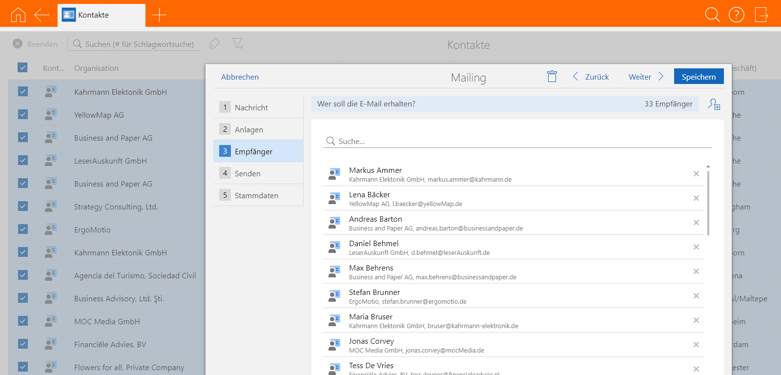
Task: Remove Daniel Behmel from recipients
Action: pos(696,247)
